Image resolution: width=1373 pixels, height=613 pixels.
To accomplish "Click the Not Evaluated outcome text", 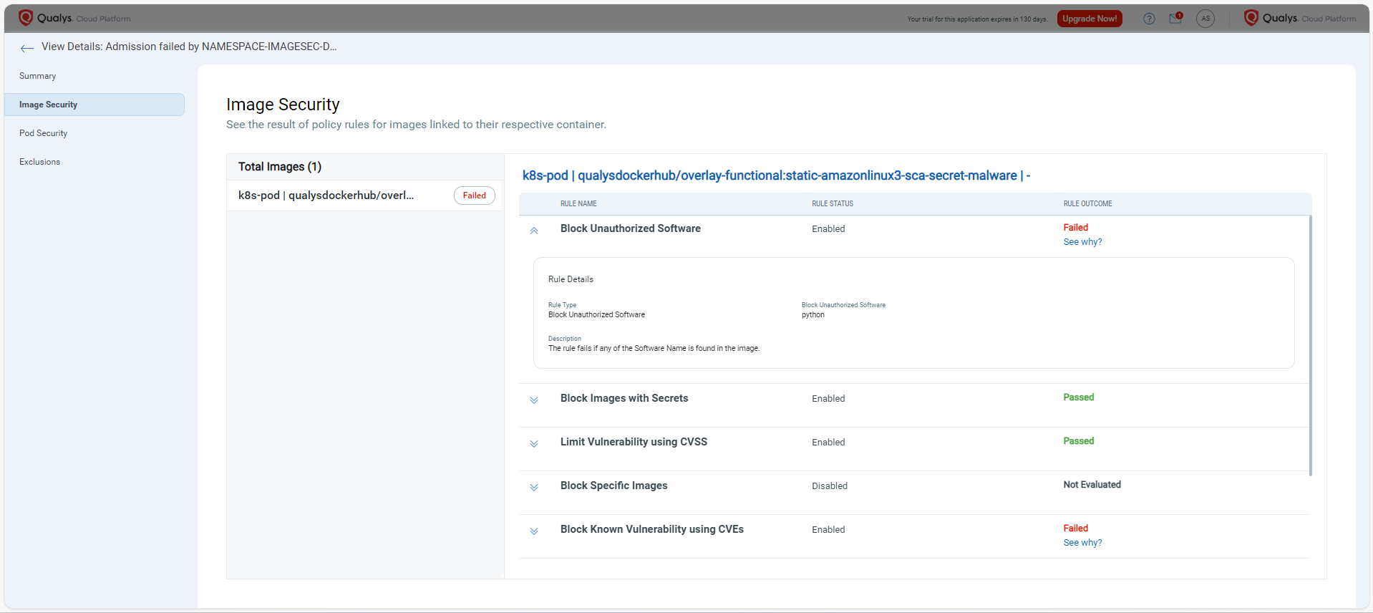I will click(1092, 485).
